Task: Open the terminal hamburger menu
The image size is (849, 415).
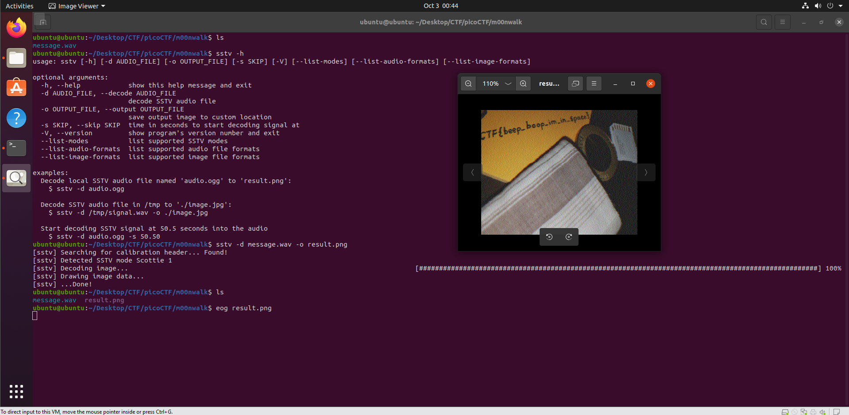Action: pyautogui.click(x=783, y=22)
